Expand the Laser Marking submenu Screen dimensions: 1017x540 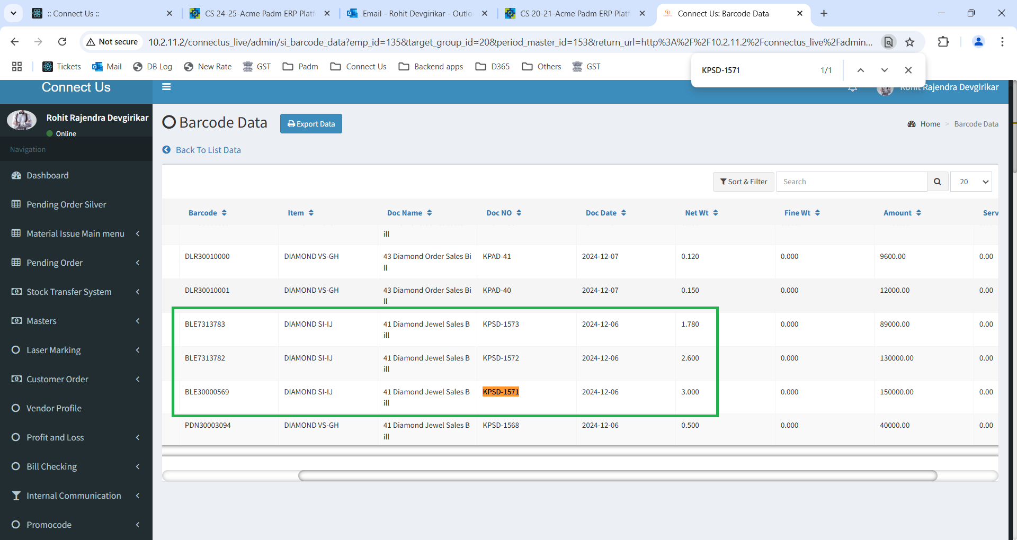(76, 350)
